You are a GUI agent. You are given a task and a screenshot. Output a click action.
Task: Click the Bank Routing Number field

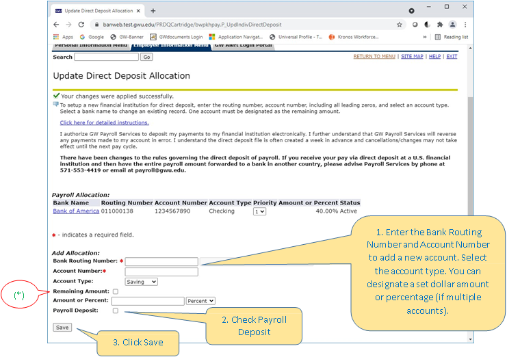pyautogui.click(x=161, y=261)
